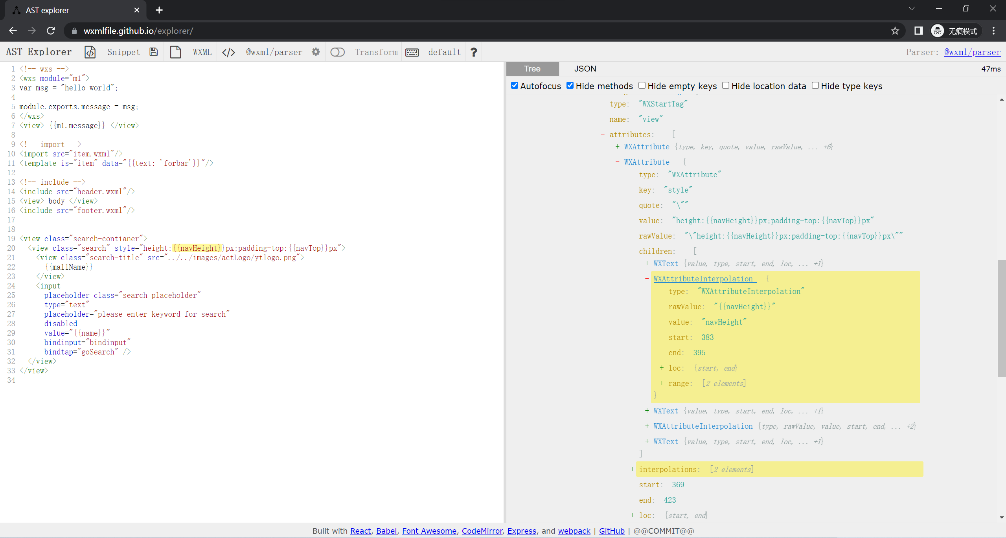
Task: Click the save floppy disk icon
Action: tap(154, 52)
